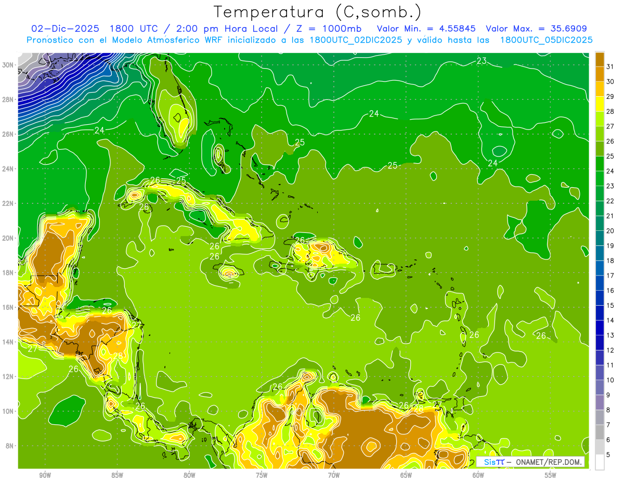Click the white swatch at color scale bottom

[x=600, y=462]
